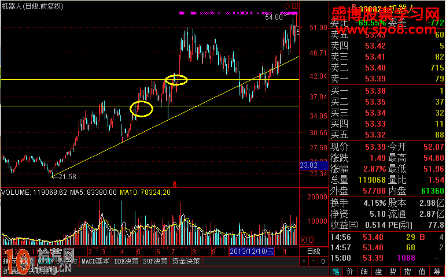Click the VOLUME: 119068.62 readout
The width and height of the screenshot is (446, 278).
pyautogui.click(x=34, y=192)
